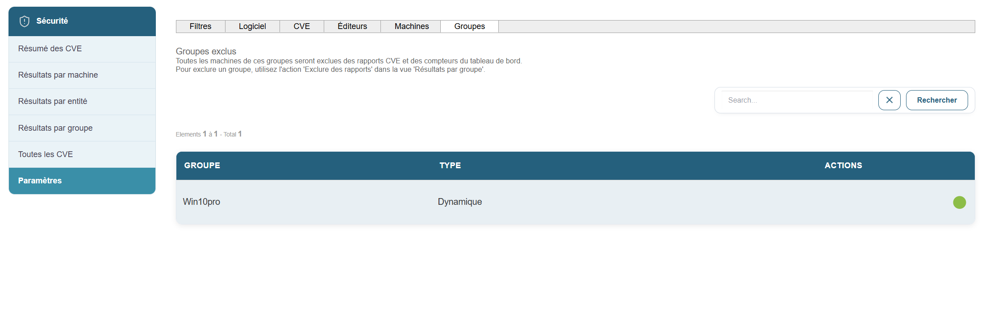Sort by the GROUPE column header

202,166
